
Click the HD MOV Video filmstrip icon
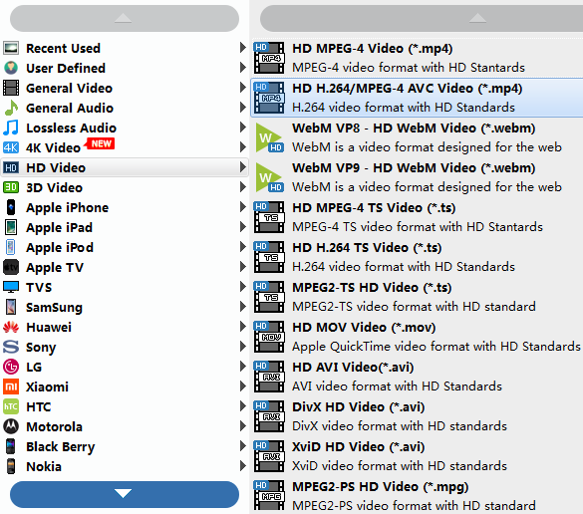[269, 337]
